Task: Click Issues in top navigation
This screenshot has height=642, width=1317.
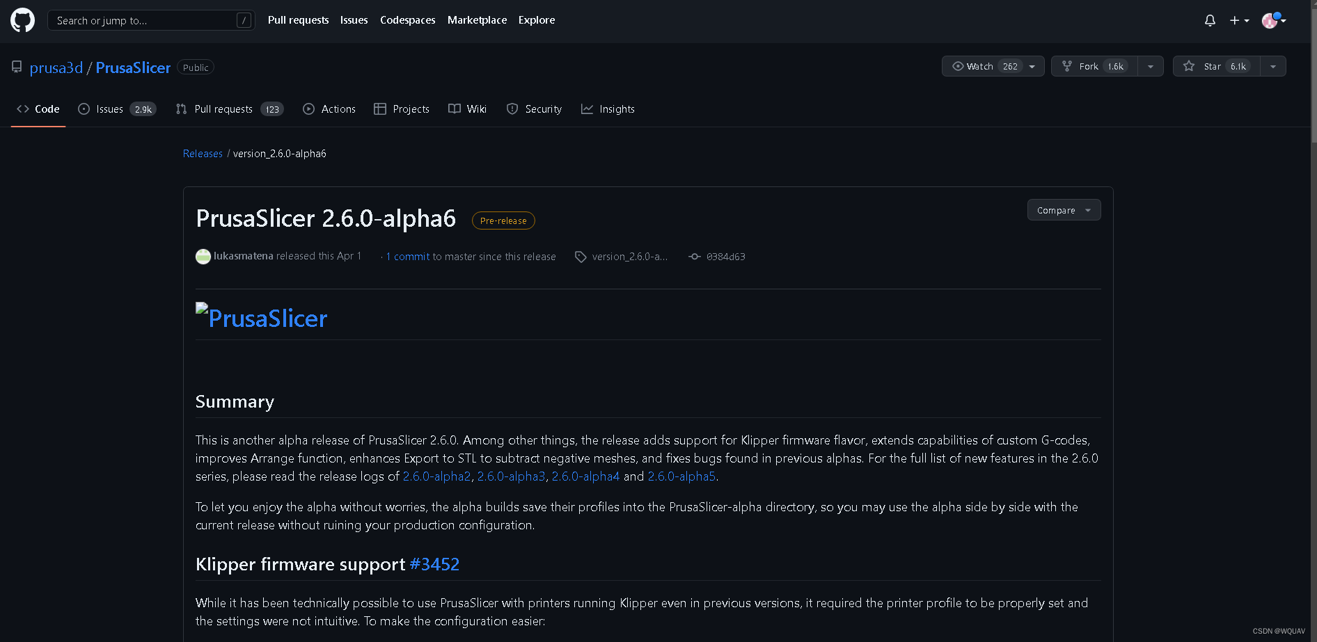Action: point(354,20)
